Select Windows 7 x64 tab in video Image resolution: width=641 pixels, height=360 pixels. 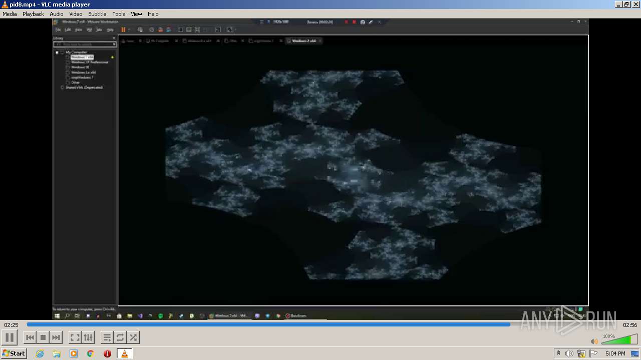[x=304, y=40]
